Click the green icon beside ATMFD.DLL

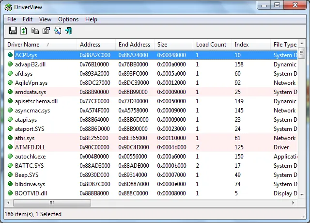10,147
